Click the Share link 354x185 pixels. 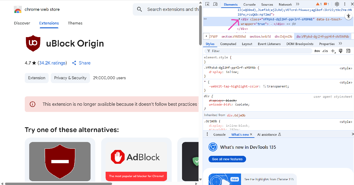coord(85,63)
